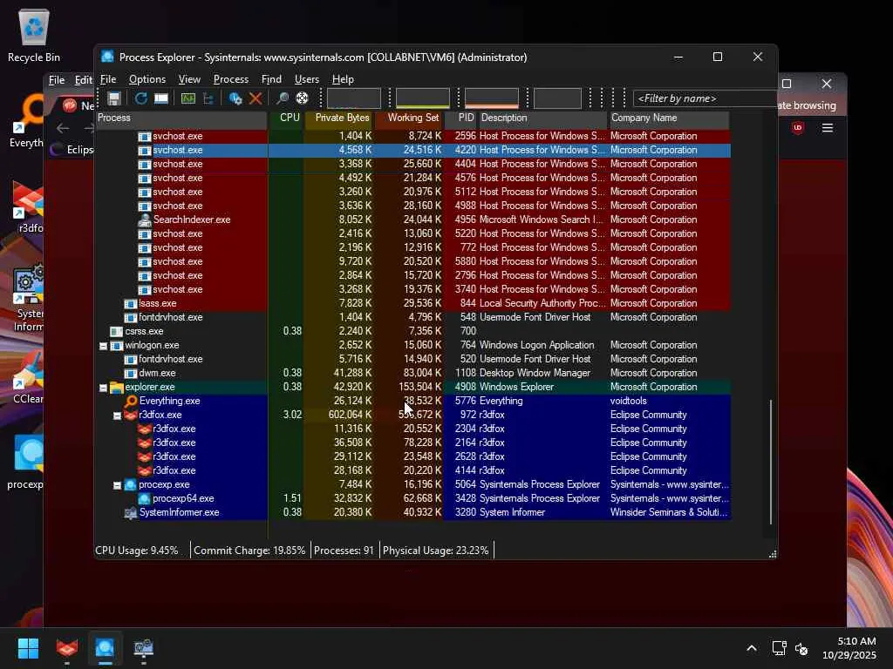Image resolution: width=893 pixels, height=669 pixels.
Task: Show hidden system tray icons chevron
Action: pyautogui.click(x=752, y=648)
